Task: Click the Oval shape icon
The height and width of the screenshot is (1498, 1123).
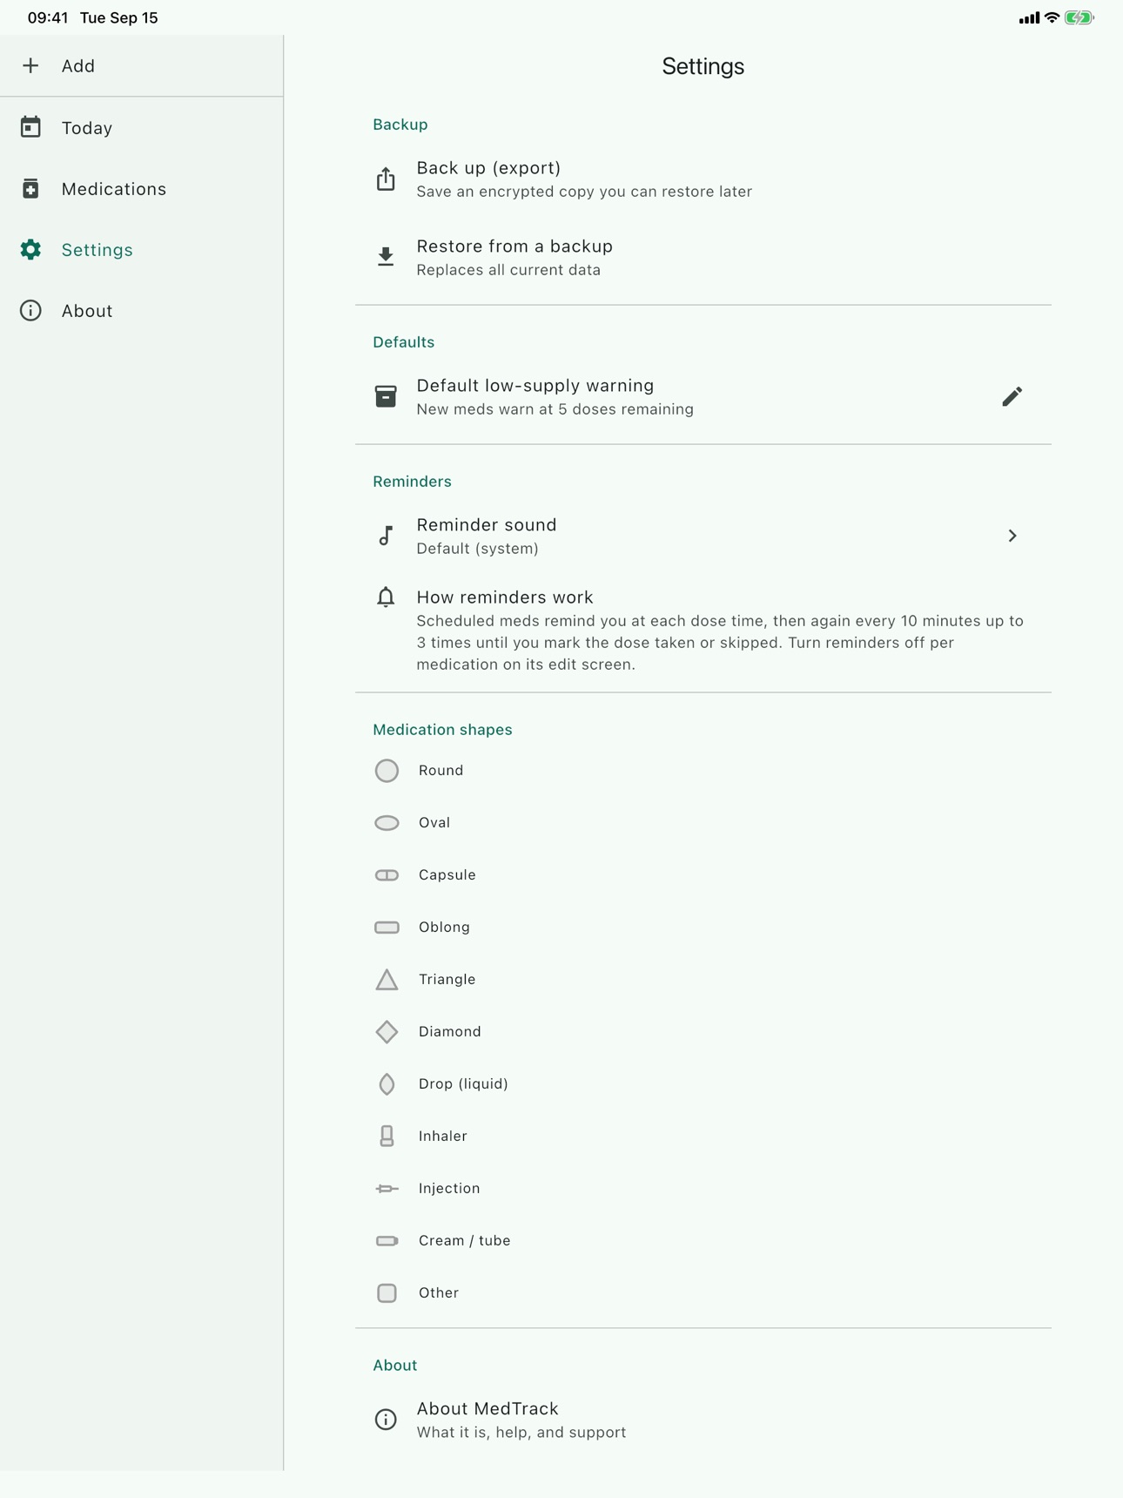Action: (387, 823)
